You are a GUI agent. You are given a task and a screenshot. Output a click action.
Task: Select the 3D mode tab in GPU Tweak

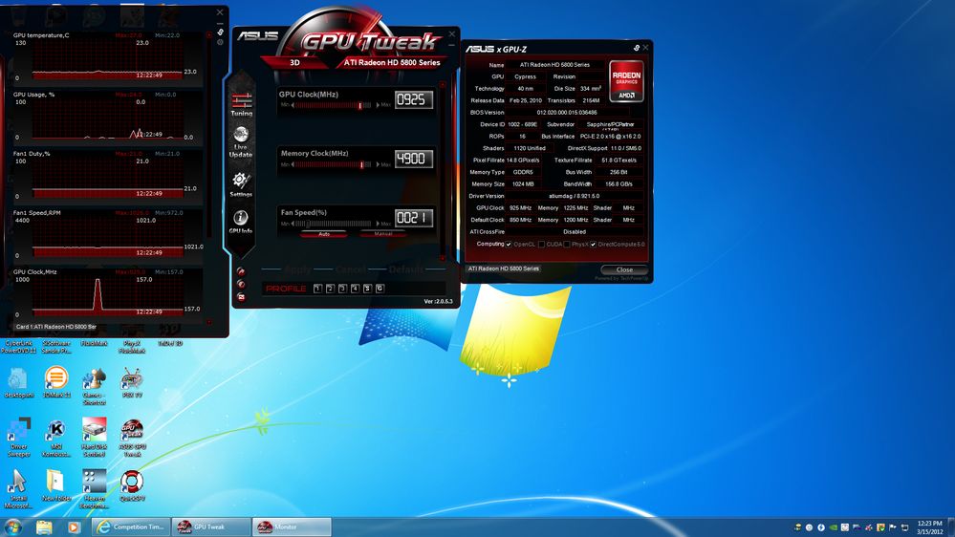[x=294, y=63]
